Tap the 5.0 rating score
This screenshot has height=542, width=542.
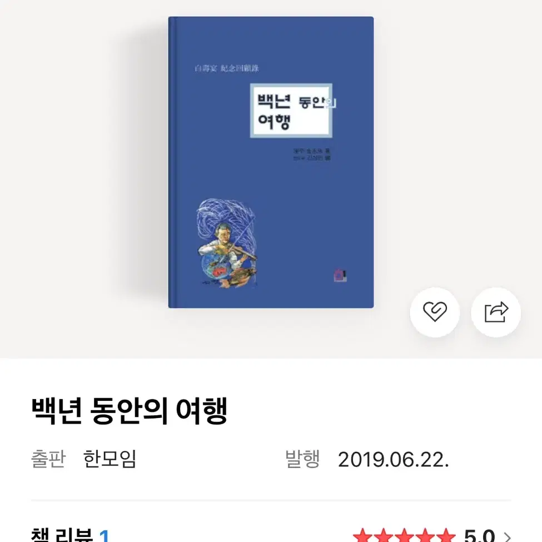tap(479, 536)
